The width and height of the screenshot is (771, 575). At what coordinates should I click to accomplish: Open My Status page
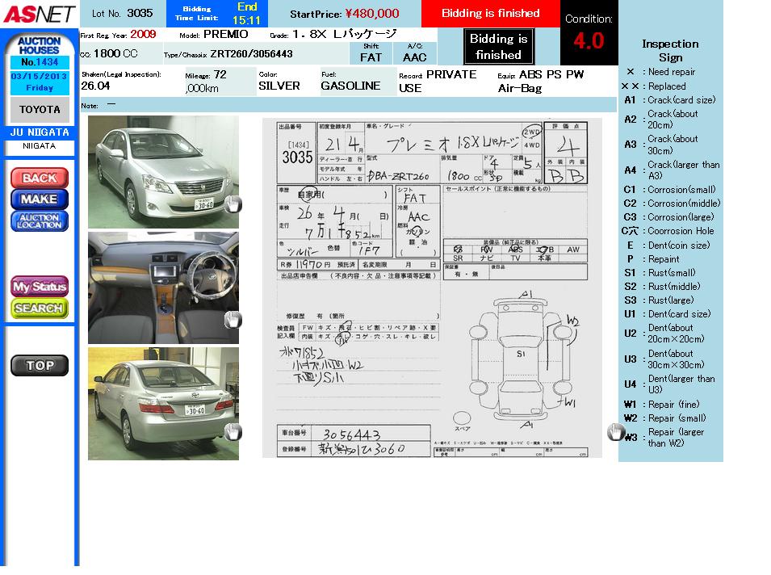click(39, 287)
